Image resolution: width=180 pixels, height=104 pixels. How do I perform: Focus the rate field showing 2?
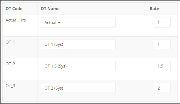pos(162,88)
